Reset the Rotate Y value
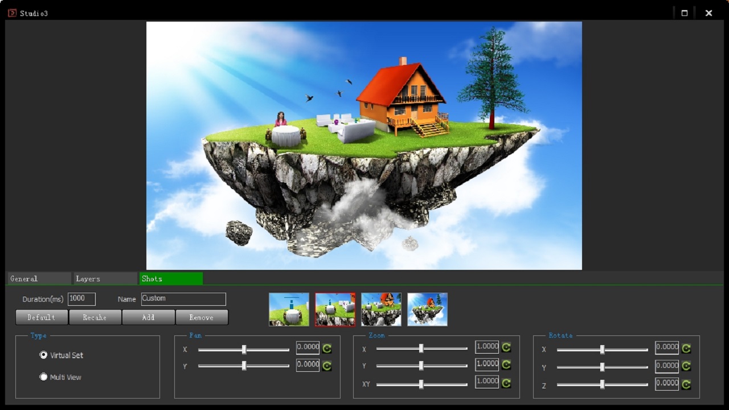Screen dimensions: 729x410 coord(686,366)
